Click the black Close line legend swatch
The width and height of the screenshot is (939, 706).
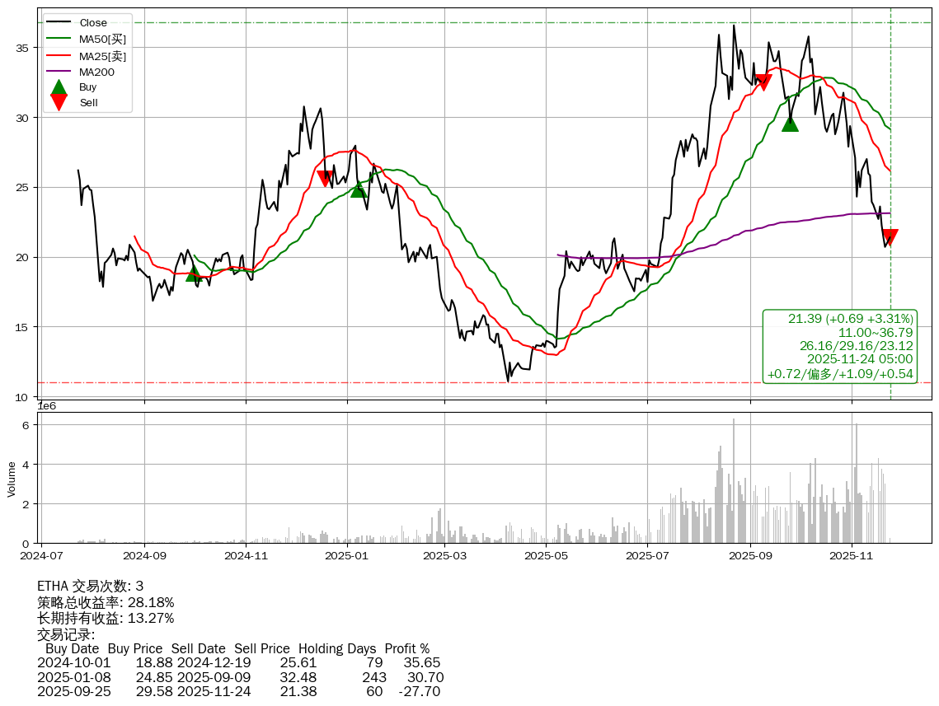(59, 22)
